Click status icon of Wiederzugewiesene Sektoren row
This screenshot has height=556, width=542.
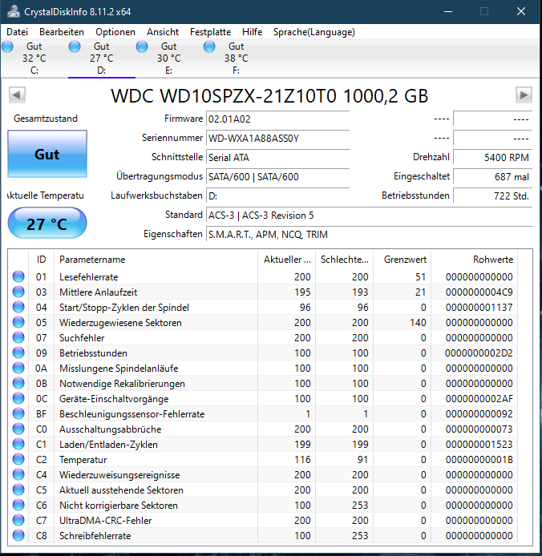18,322
